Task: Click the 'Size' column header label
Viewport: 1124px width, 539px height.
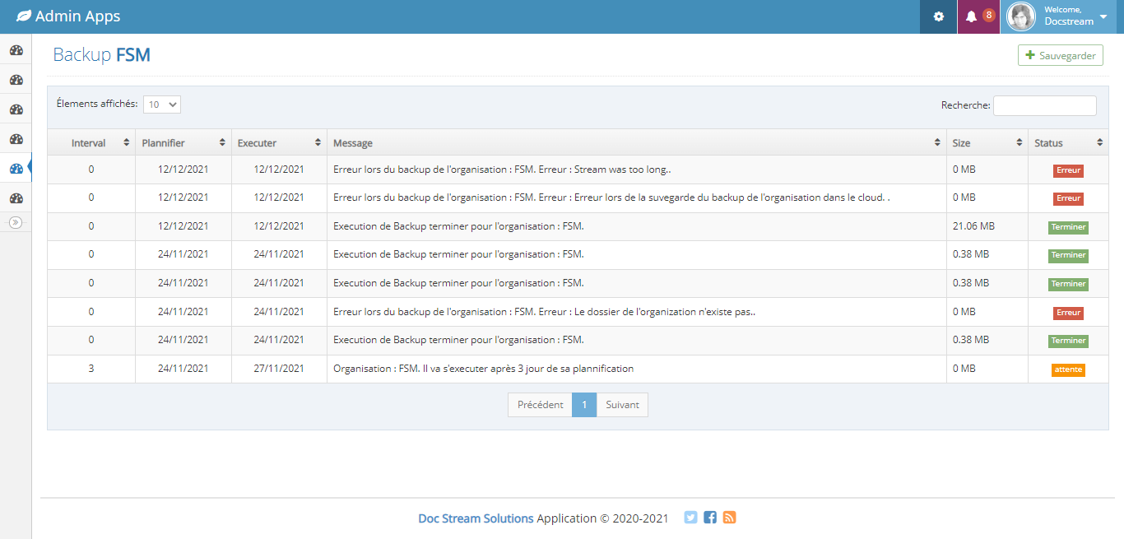Action: coord(961,143)
